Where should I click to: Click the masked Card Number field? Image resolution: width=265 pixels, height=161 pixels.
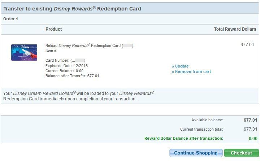65,60
